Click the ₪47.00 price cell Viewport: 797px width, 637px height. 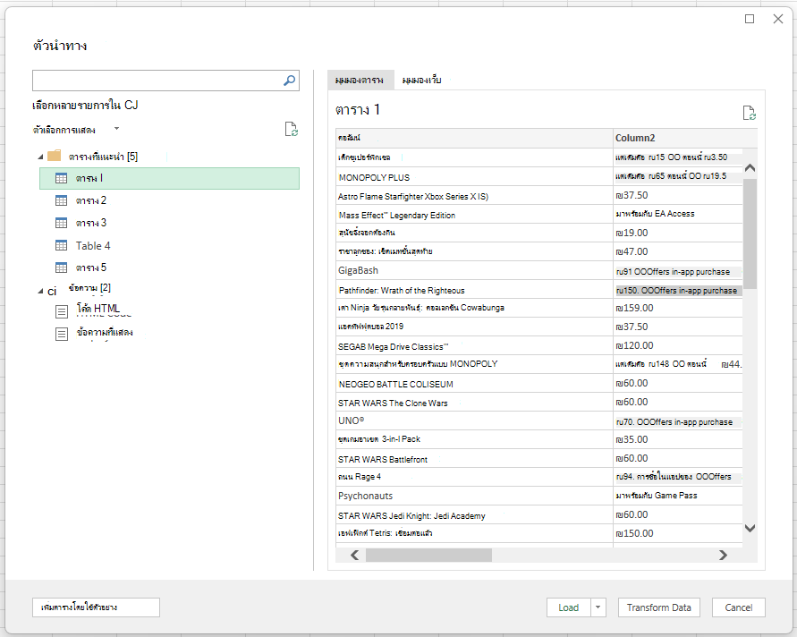click(x=678, y=251)
